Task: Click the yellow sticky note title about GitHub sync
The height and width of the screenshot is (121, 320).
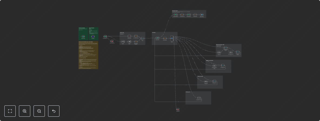Action: [86, 42]
